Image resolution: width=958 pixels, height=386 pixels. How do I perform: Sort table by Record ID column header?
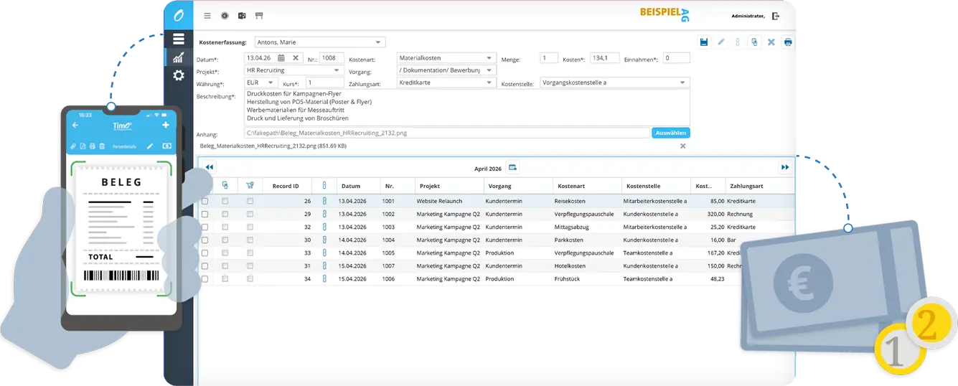(286, 186)
